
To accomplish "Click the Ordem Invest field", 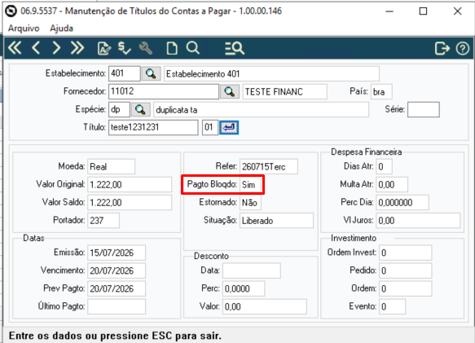I will click(x=405, y=253).
